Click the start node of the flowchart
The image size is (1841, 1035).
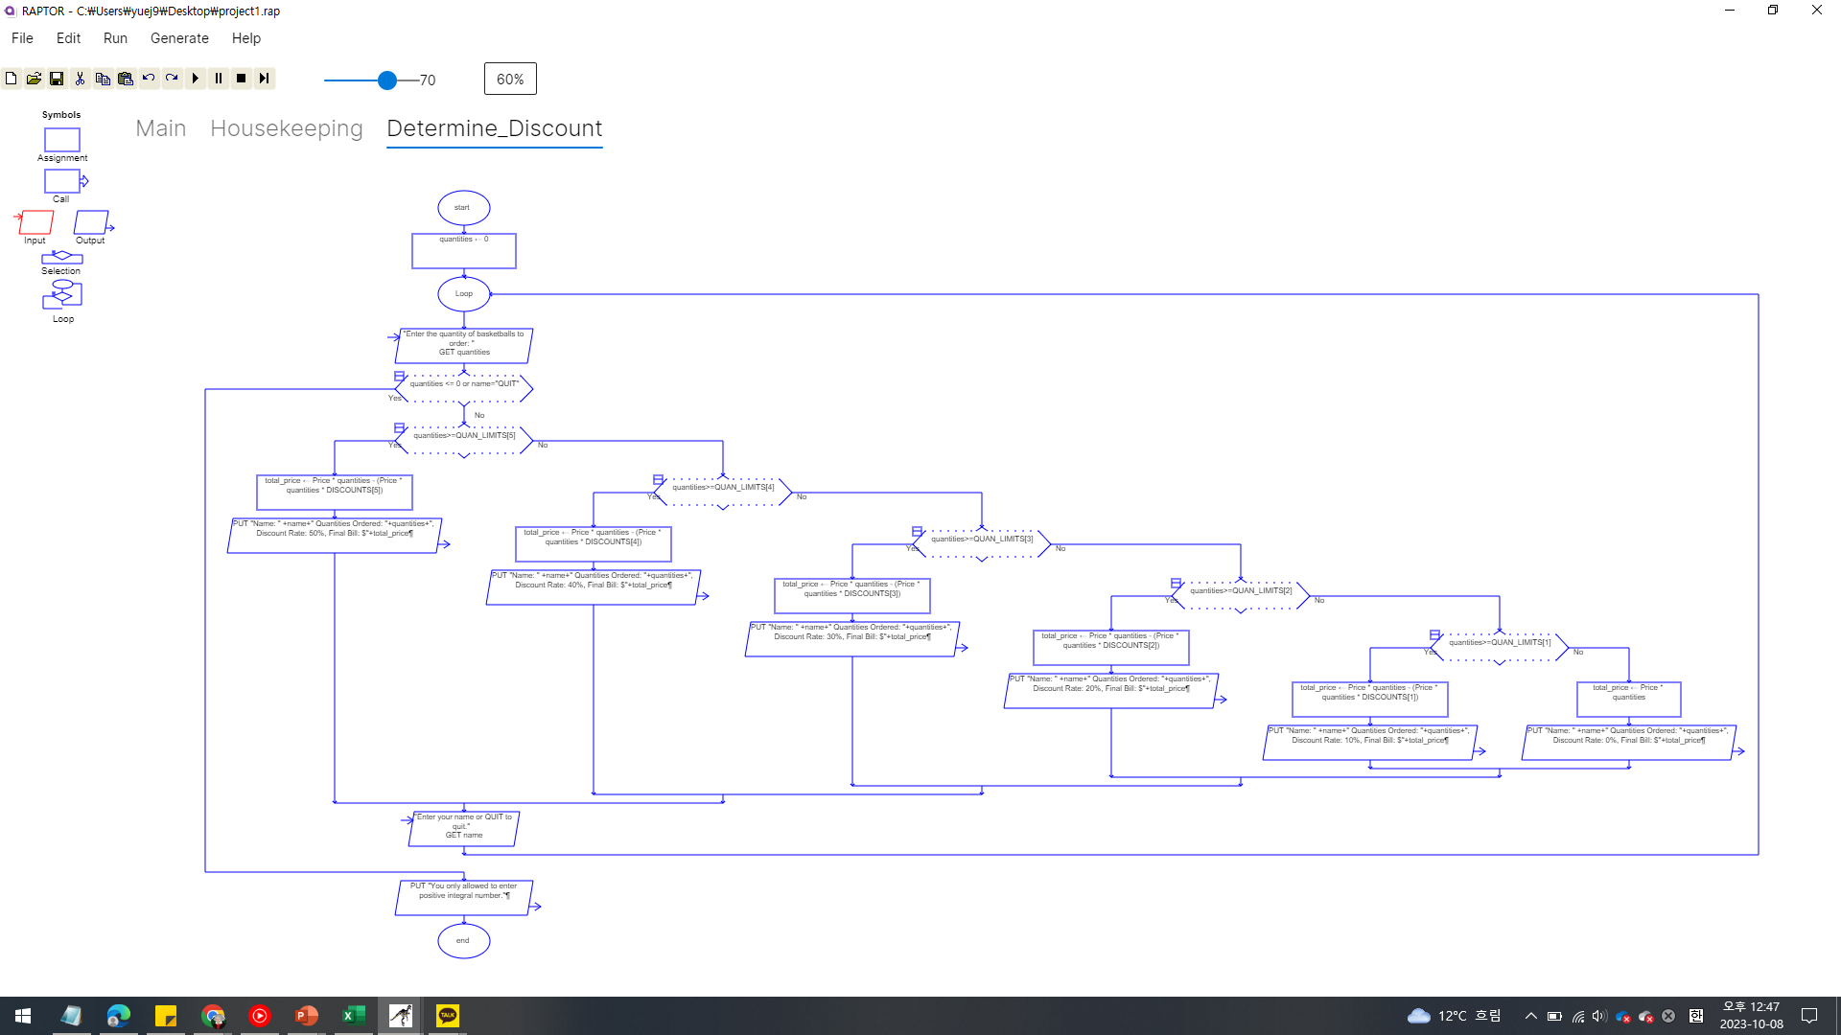click(463, 207)
